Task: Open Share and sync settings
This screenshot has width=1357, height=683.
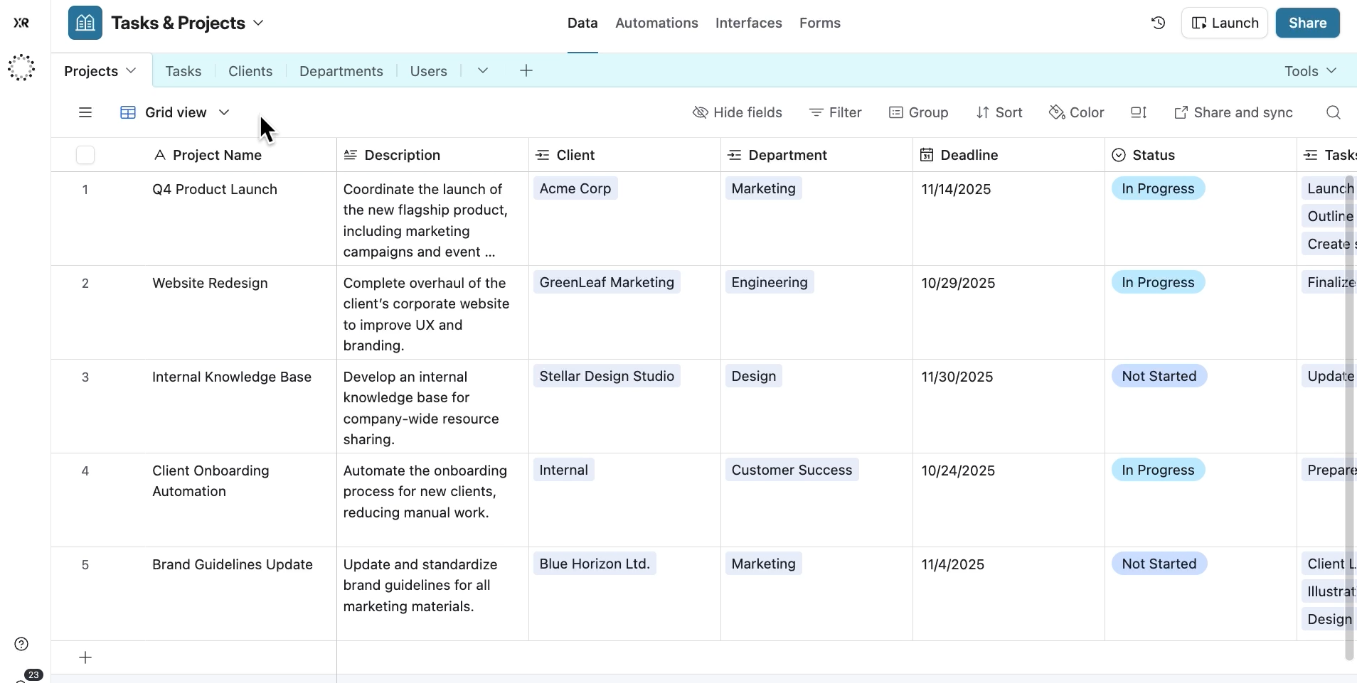Action: (1233, 112)
